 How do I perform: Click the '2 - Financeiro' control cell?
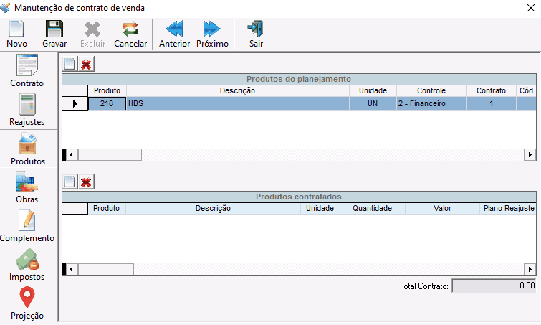(x=431, y=103)
